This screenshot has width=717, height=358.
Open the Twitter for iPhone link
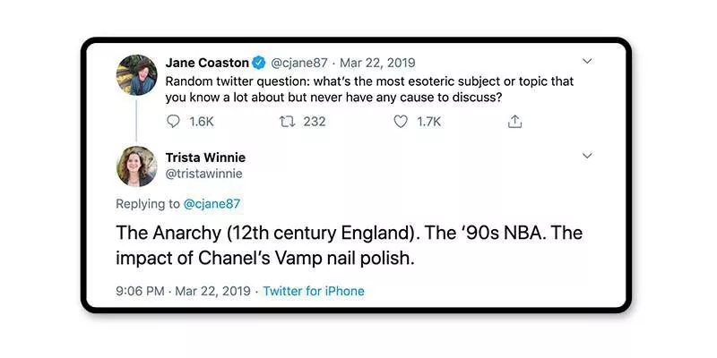point(314,291)
